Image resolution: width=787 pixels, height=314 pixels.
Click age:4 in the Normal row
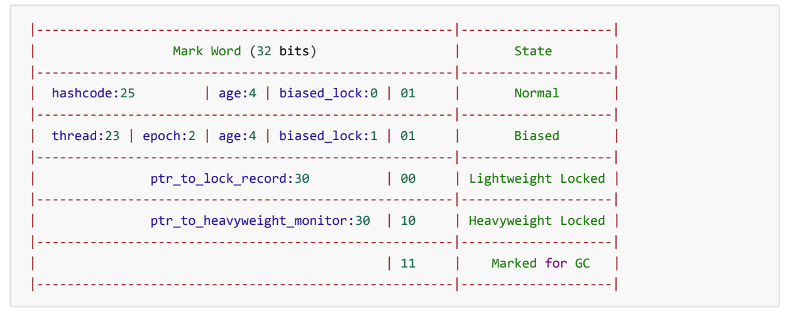click(238, 94)
